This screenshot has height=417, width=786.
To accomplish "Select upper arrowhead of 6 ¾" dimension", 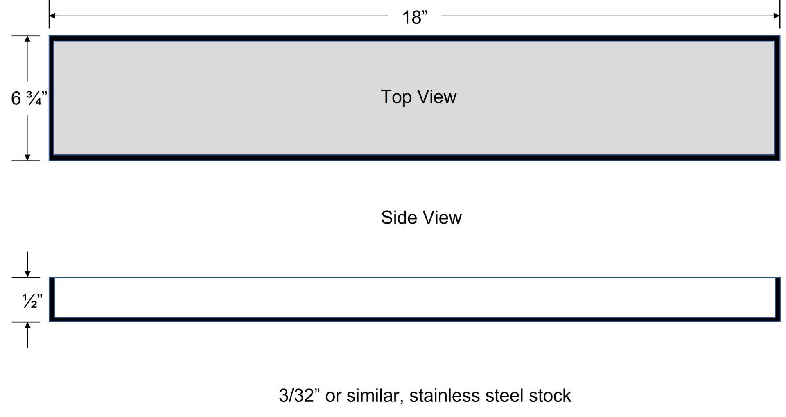I will pyautogui.click(x=27, y=39).
